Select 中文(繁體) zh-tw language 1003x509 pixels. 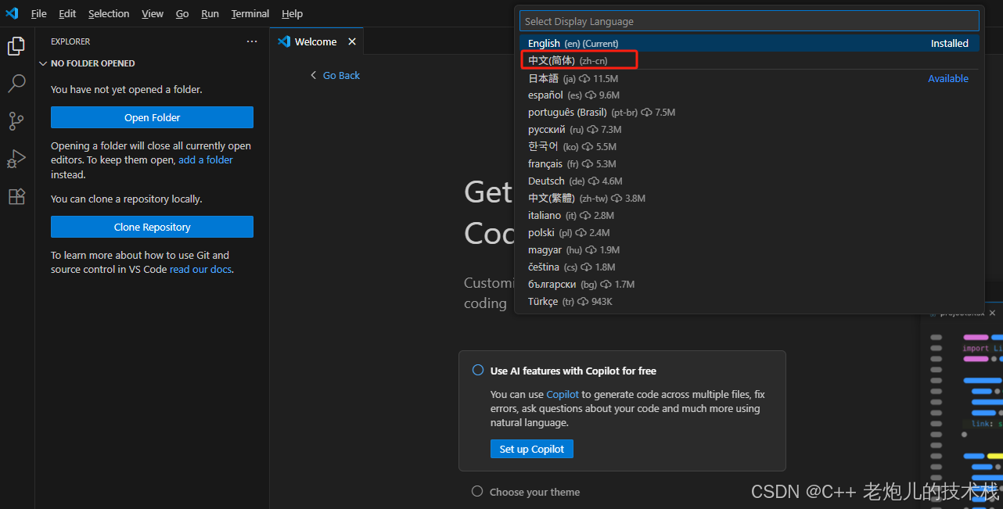750,199
